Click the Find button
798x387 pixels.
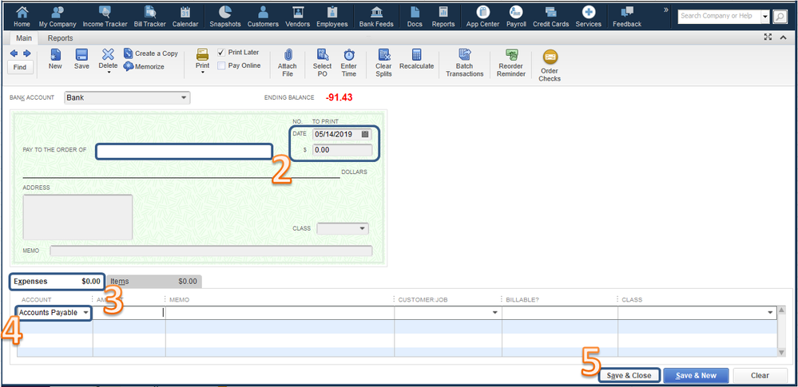click(20, 68)
